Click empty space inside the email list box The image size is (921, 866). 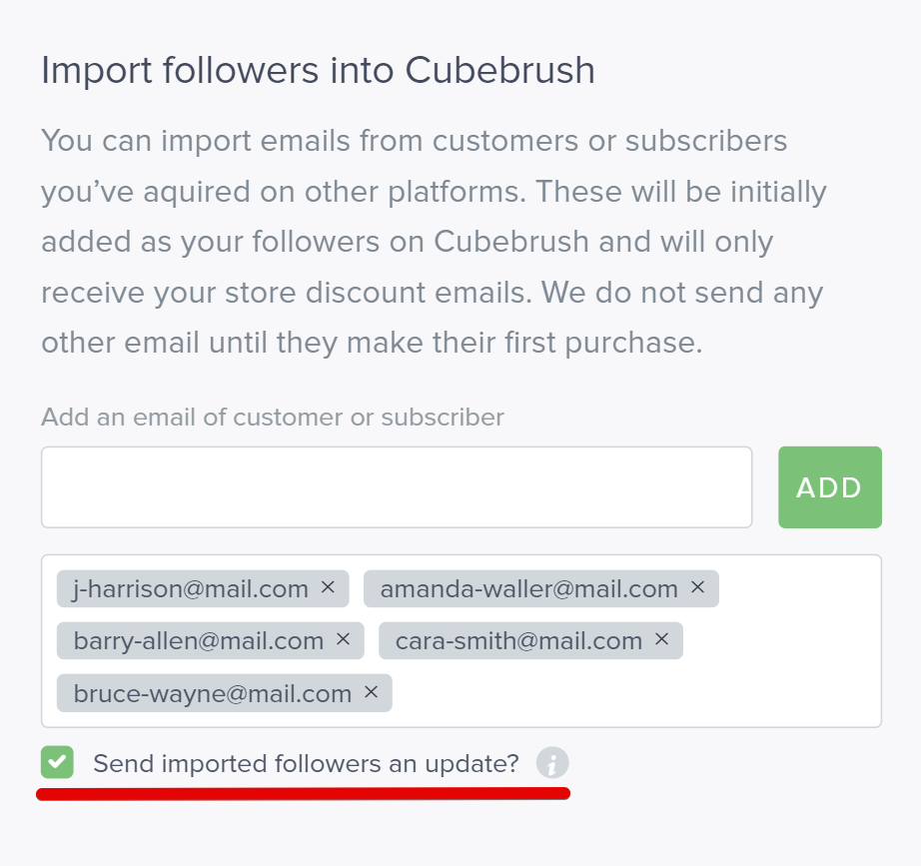pos(634,693)
